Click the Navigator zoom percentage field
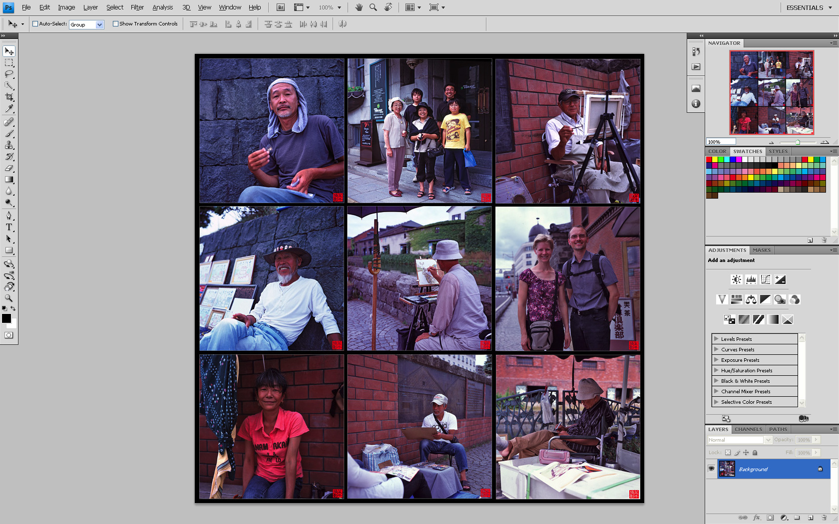Image resolution: width=839 pixels, height=524 pixels. pos(721,142)
